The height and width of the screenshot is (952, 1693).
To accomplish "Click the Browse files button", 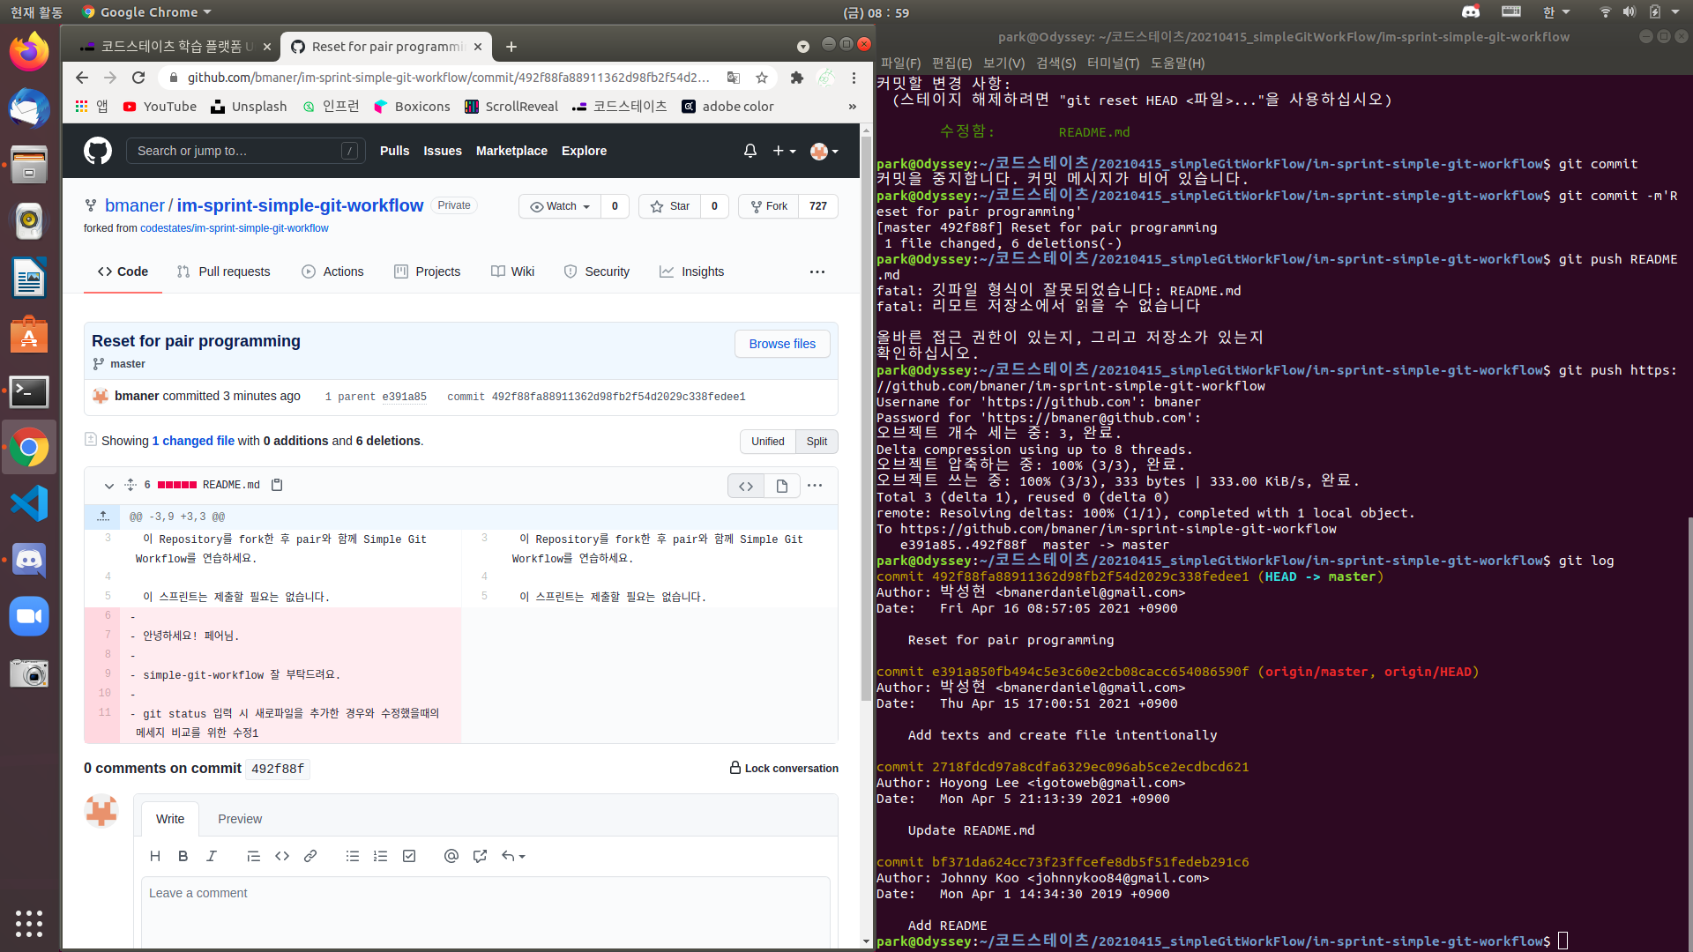I will [782, 344].
